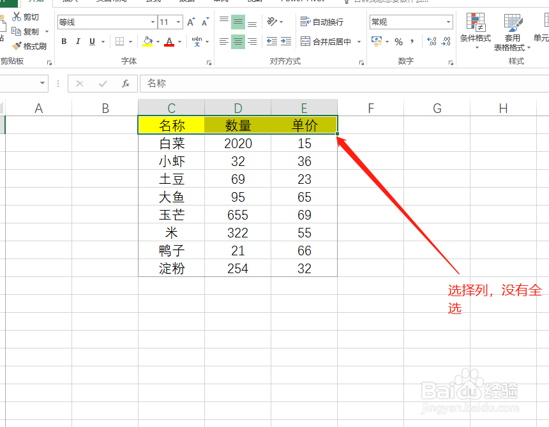The image size is (549, 427).
Task: Click the 数量 header cell
Action: [x=237, y=125]
